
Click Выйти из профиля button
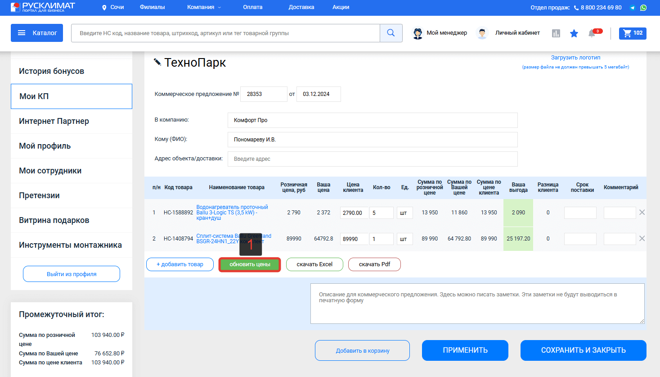coord(72,274)
